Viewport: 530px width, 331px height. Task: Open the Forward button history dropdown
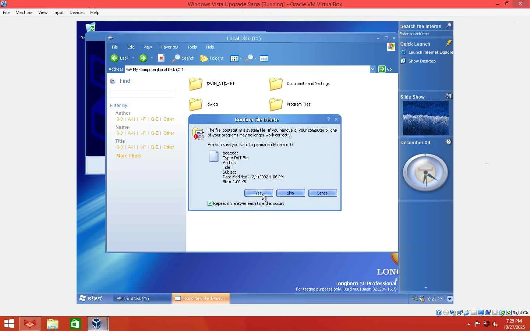coord(151,58)
